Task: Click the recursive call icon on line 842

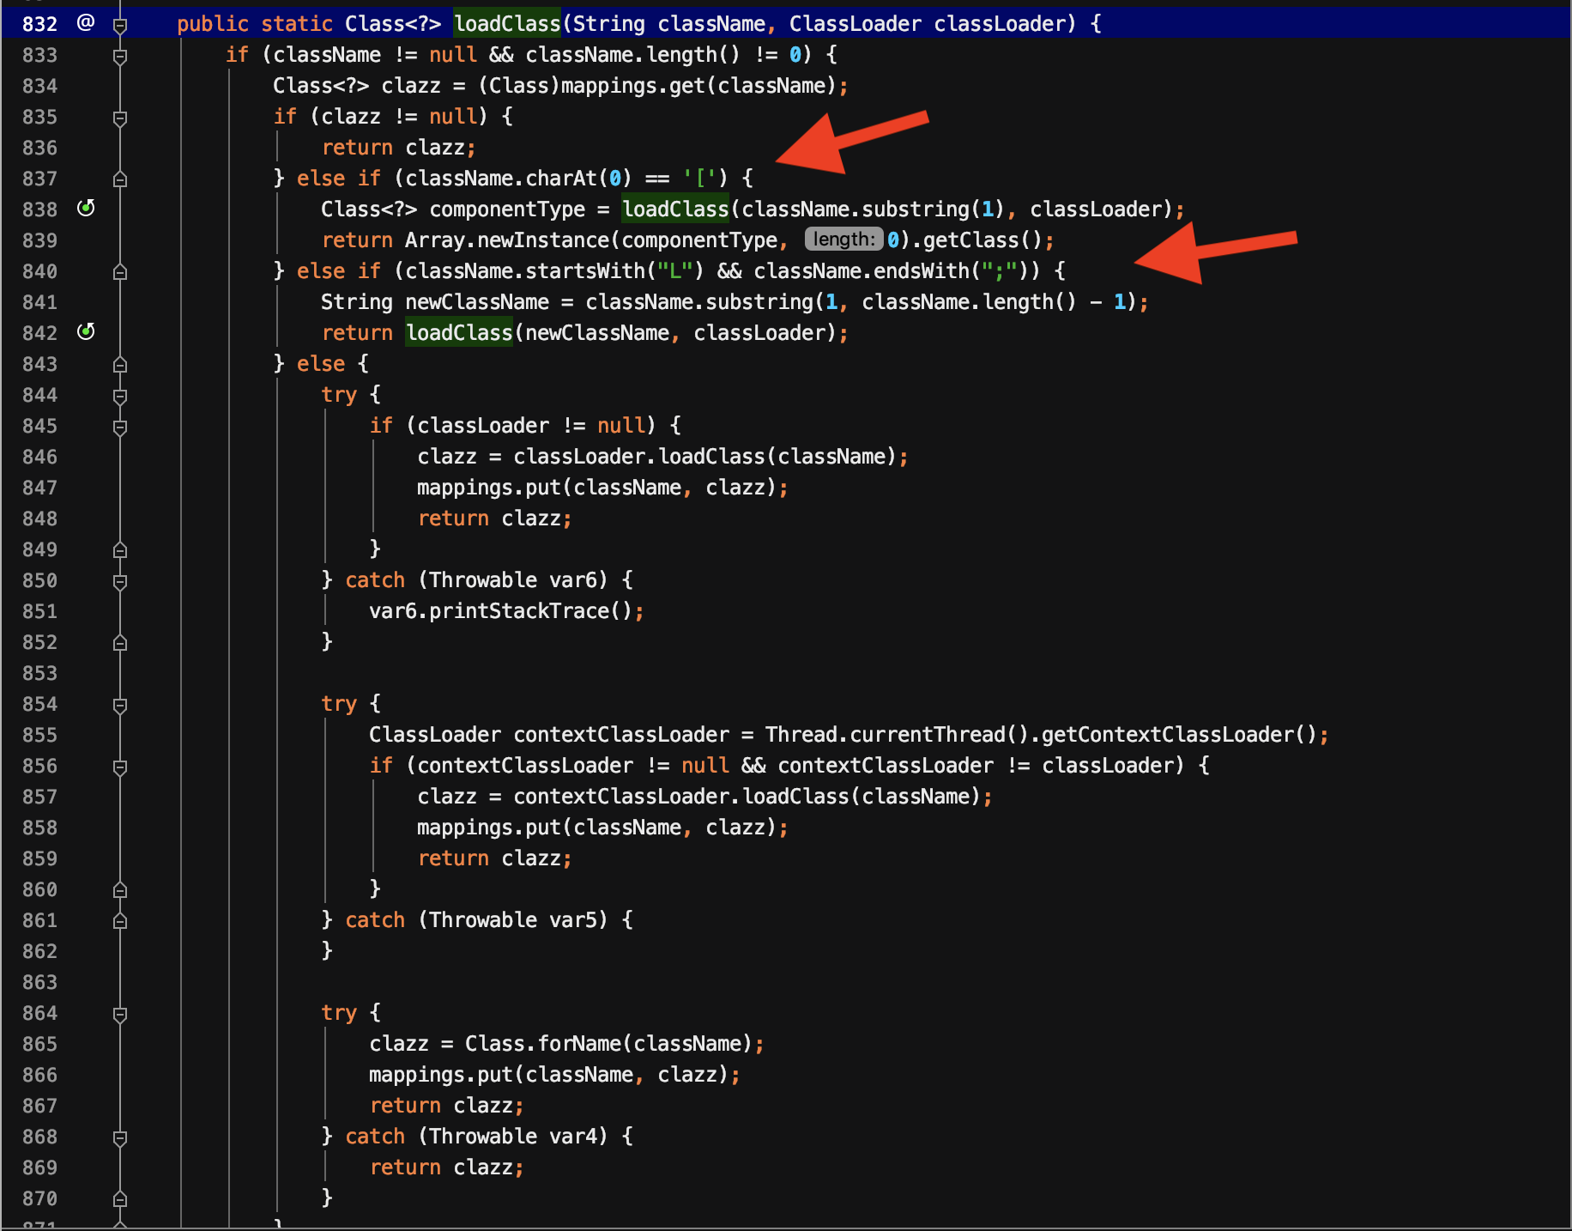Action: 86,332
